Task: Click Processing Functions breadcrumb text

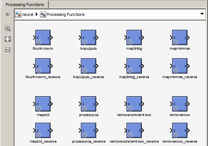Action: 65,14
